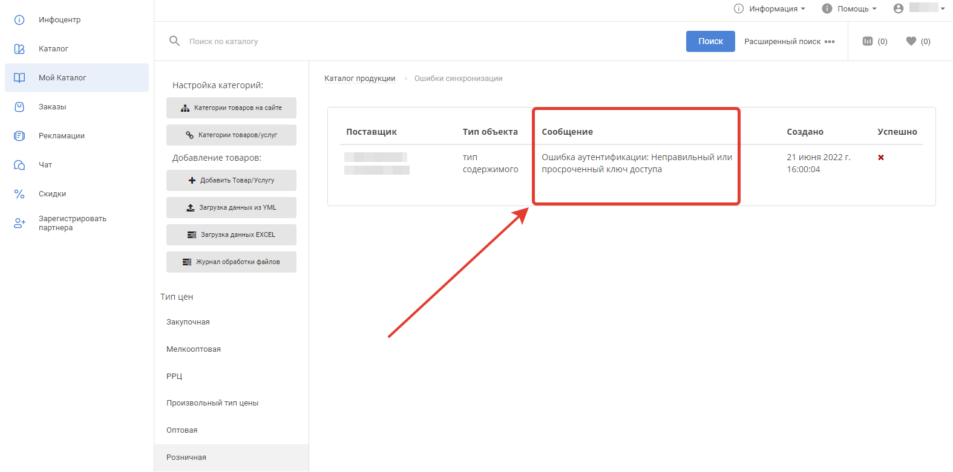Screen dimensions: 953x472
Task: Click the magnifier icon in search bar
Action: click(174, 41)
